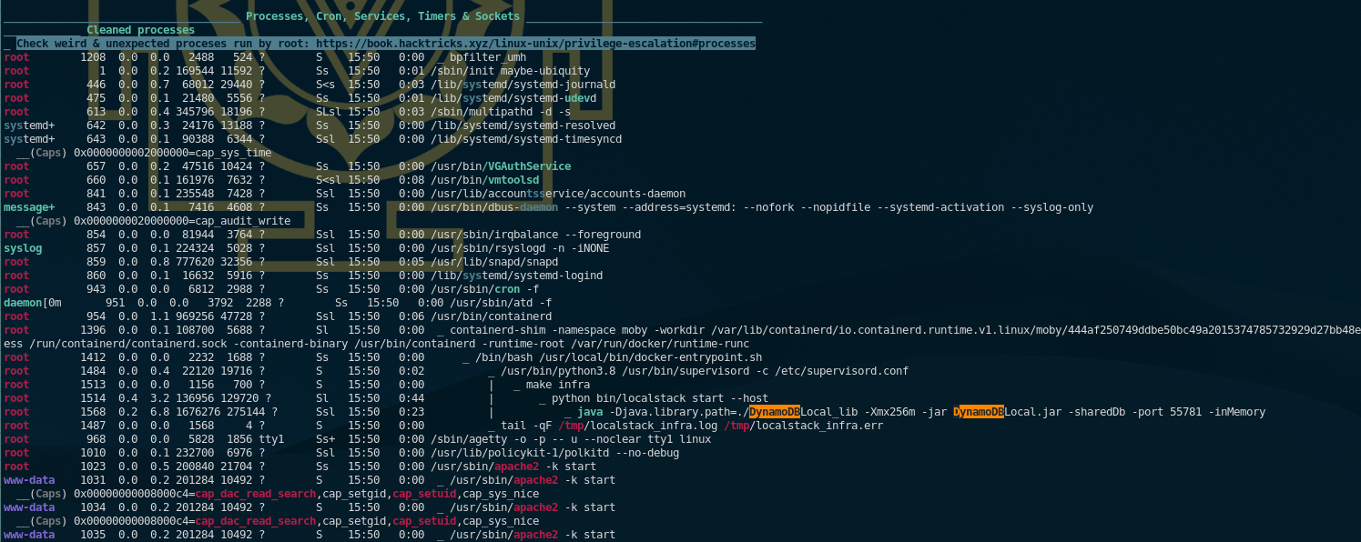Select the 'cap_audit_write' capability line
1361x542 pixels.
coord(154,221)
